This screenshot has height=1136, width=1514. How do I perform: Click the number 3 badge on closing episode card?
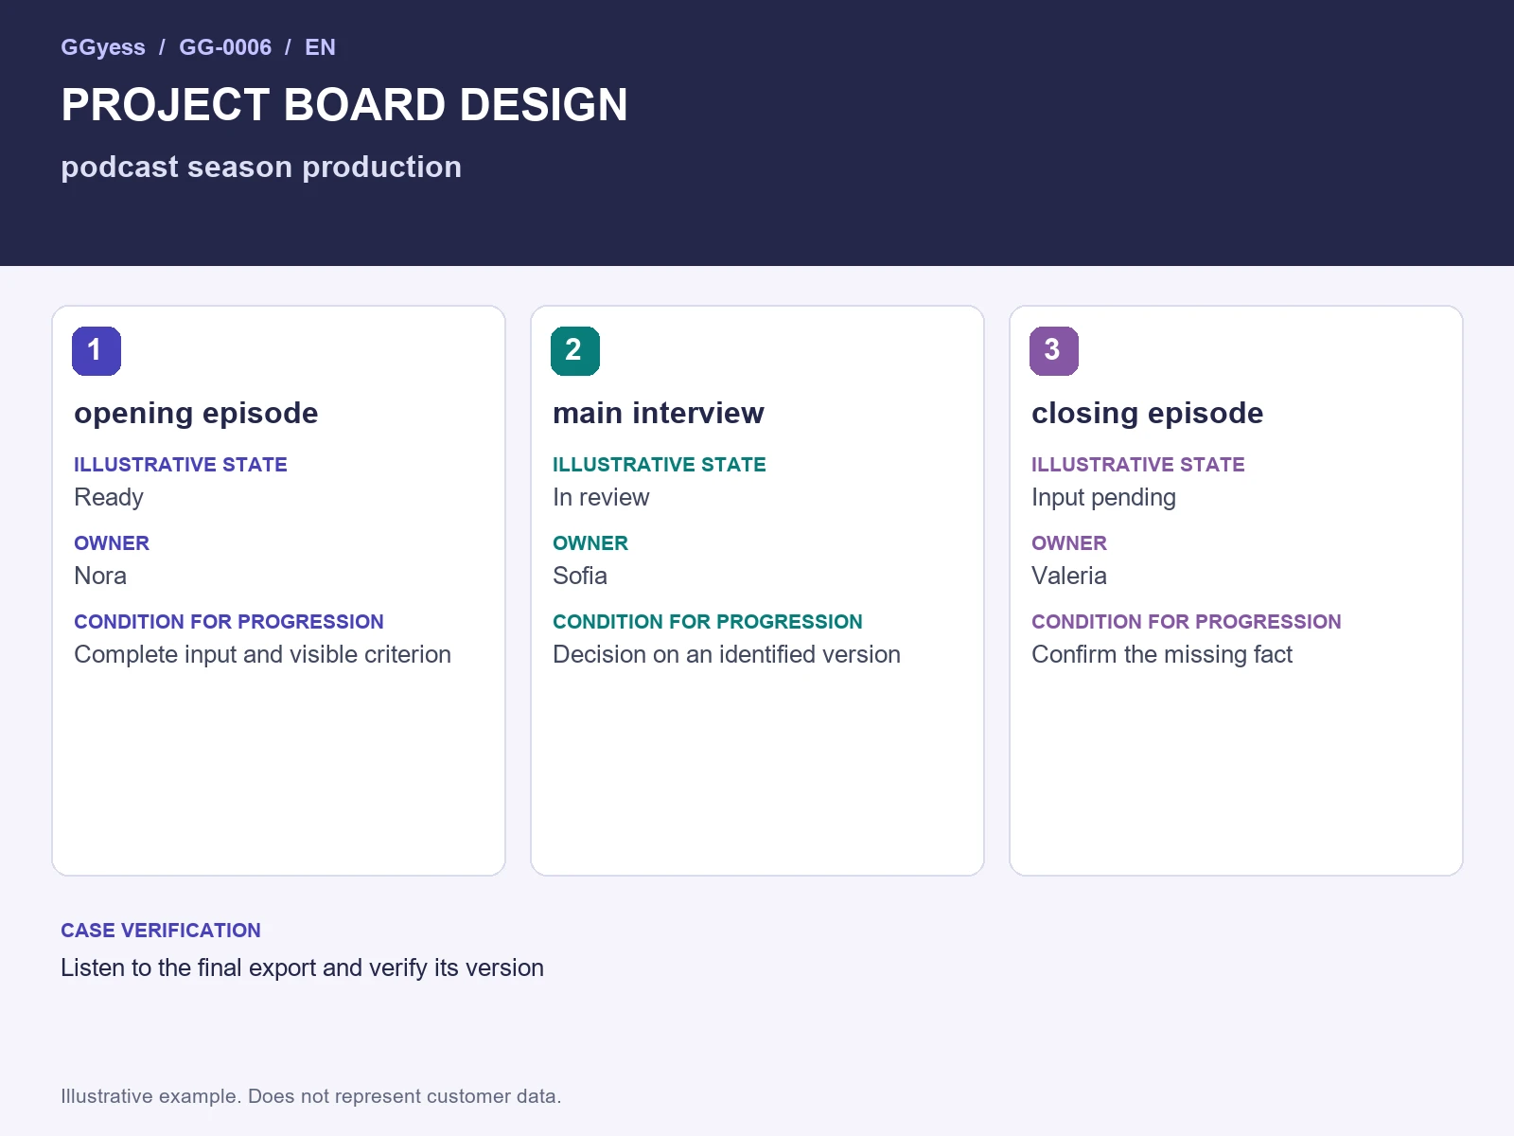pyautogui.click(x=1054, y=350)
